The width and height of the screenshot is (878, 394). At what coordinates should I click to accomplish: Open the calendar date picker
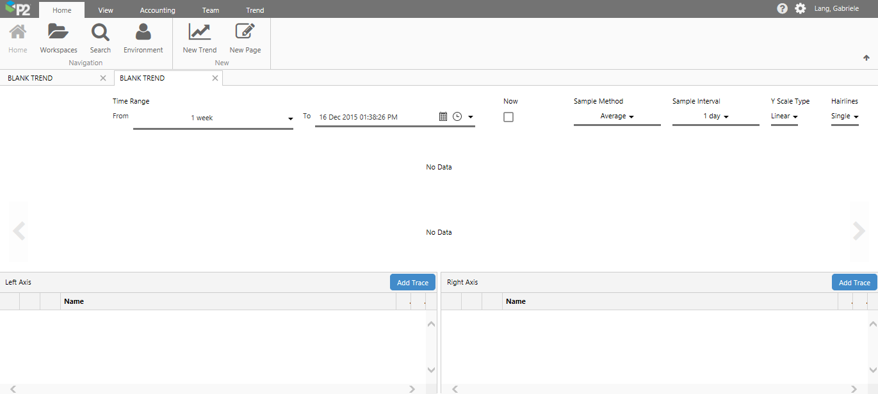point(443,116)
